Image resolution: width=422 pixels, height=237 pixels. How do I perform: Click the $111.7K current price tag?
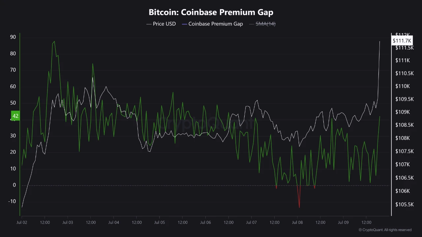(x=402, y=40)
